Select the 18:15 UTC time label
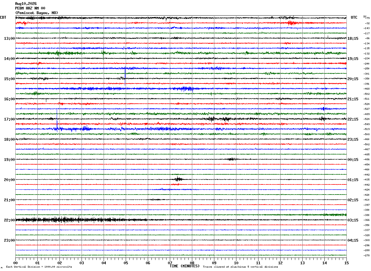 click(x=353, y=39)
